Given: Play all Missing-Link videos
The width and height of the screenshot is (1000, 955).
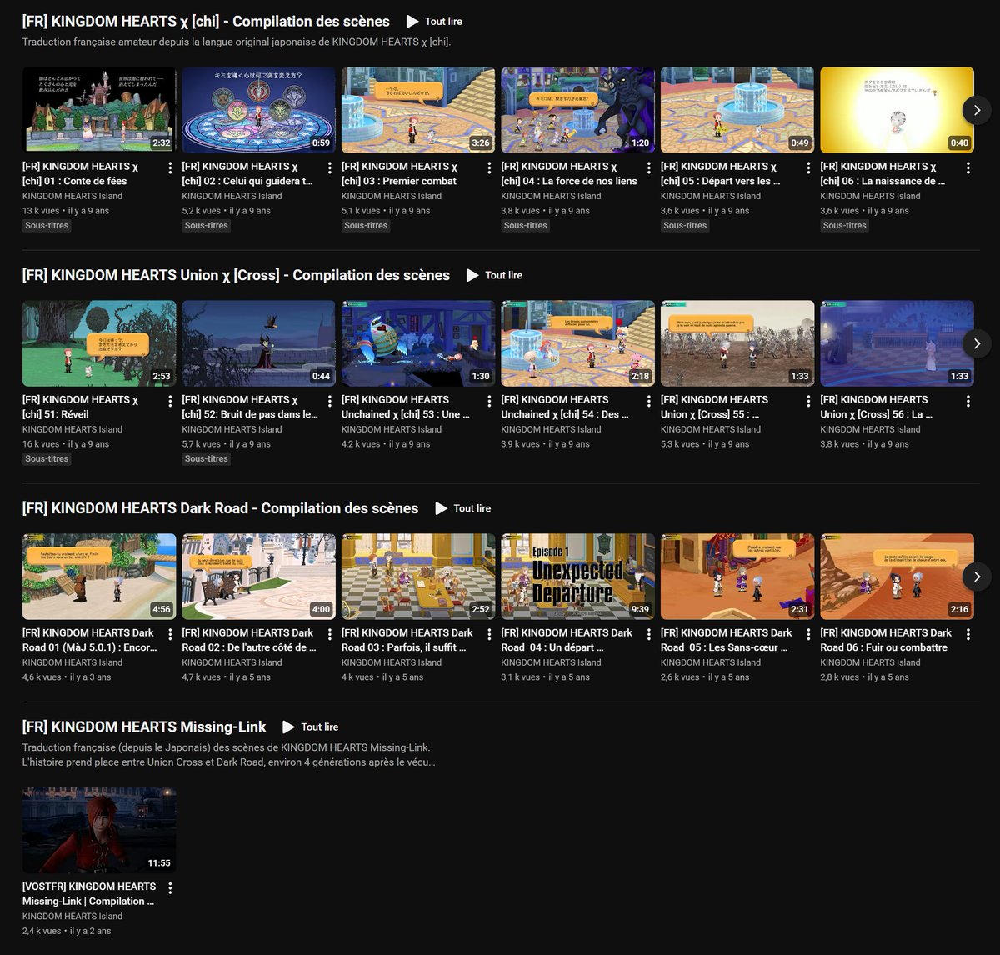Looking at the screenshot, I should (310, 727).
